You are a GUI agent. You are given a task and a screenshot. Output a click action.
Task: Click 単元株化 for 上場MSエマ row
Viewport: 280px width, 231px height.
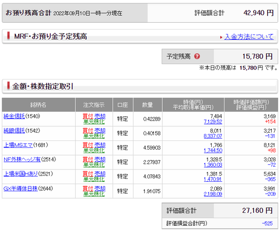[x=94, y=150]
